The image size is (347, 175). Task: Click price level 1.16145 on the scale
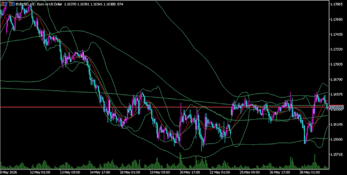(337, 125)
